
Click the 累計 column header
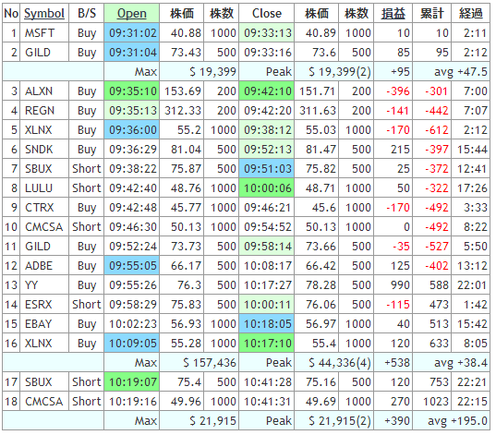click(x=432, y=14)
